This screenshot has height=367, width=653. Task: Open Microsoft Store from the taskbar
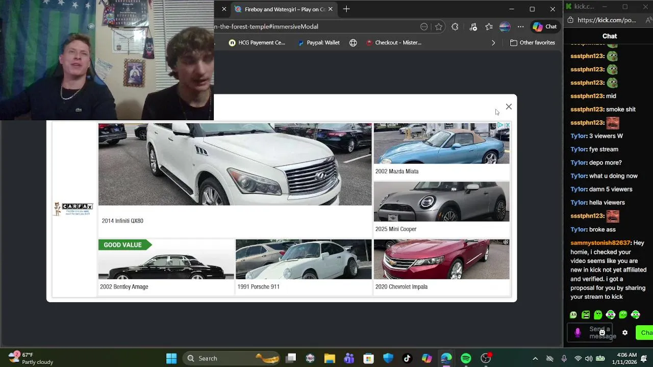click(368, 358)
